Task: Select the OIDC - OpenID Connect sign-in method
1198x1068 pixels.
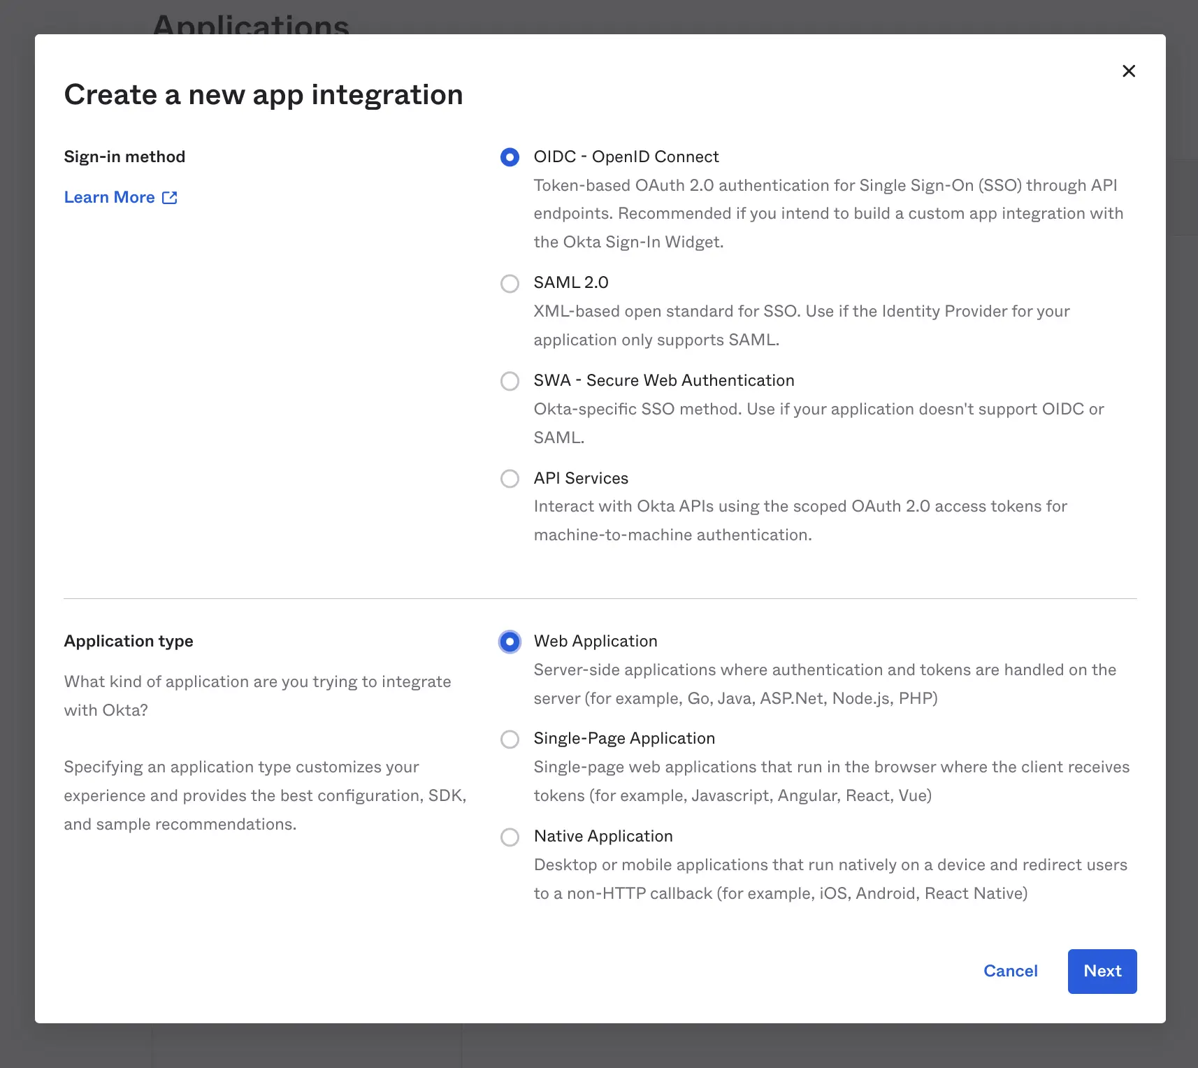Action: 510,157
